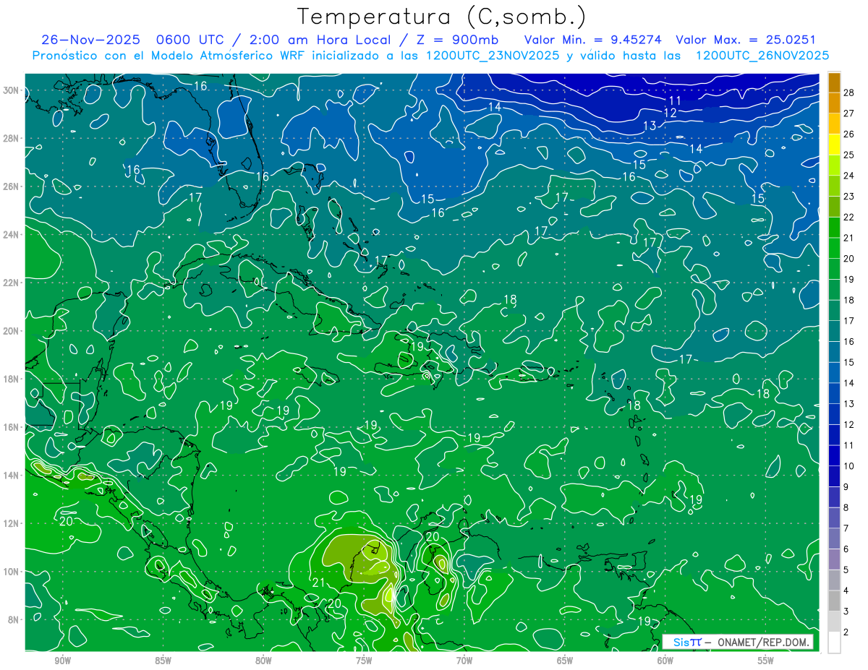Click the '13' contour label on the map
The width and height of the screenshot is (868, 670).
[650, 126]
